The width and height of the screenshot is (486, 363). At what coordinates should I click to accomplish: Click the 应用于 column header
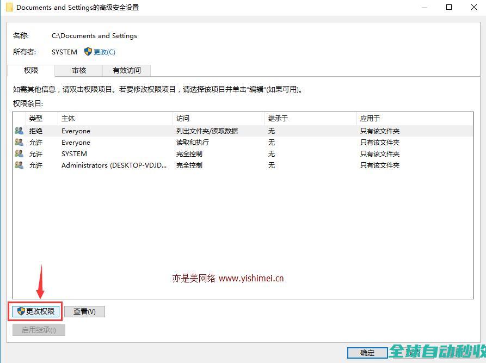(x=370, y=118)
